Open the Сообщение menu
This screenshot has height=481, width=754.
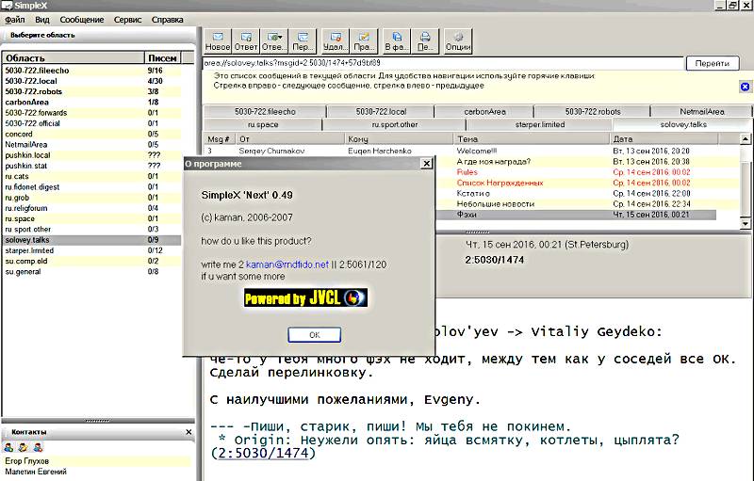(x=82, y=20)
